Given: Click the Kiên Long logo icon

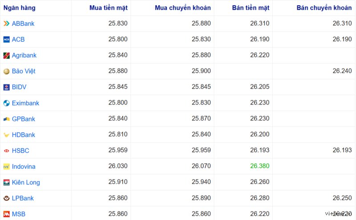Looking at the screenshot, I should 6,182.
